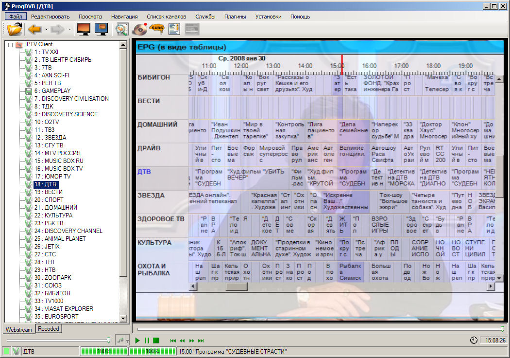Open the Просмотр menu
Viewport: 510px width, 358px height.
point(90,17)
